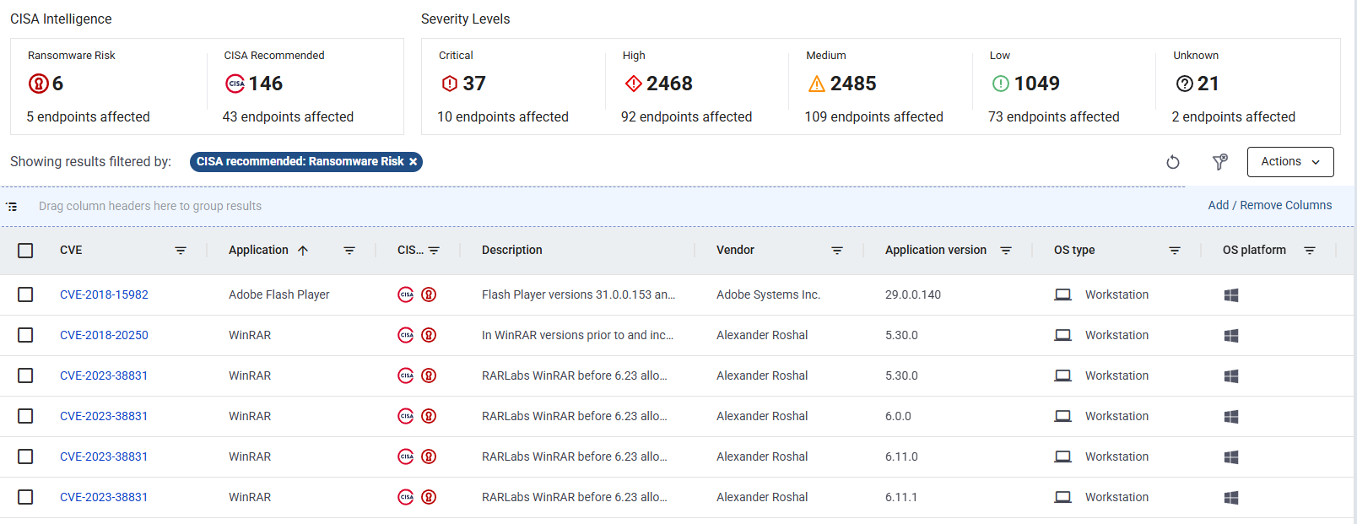The image size is (1357, 524).
Task: Click 'In WinRAR versions prior to' description cell
Action: tap(577, 335)
